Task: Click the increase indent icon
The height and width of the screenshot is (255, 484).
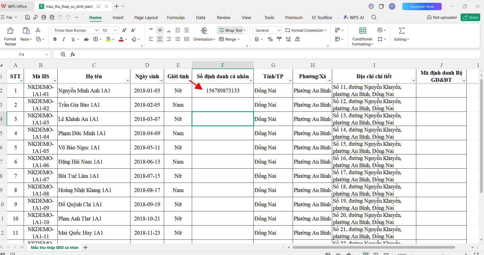Action: pyautogui.click(x=187, y=30)
